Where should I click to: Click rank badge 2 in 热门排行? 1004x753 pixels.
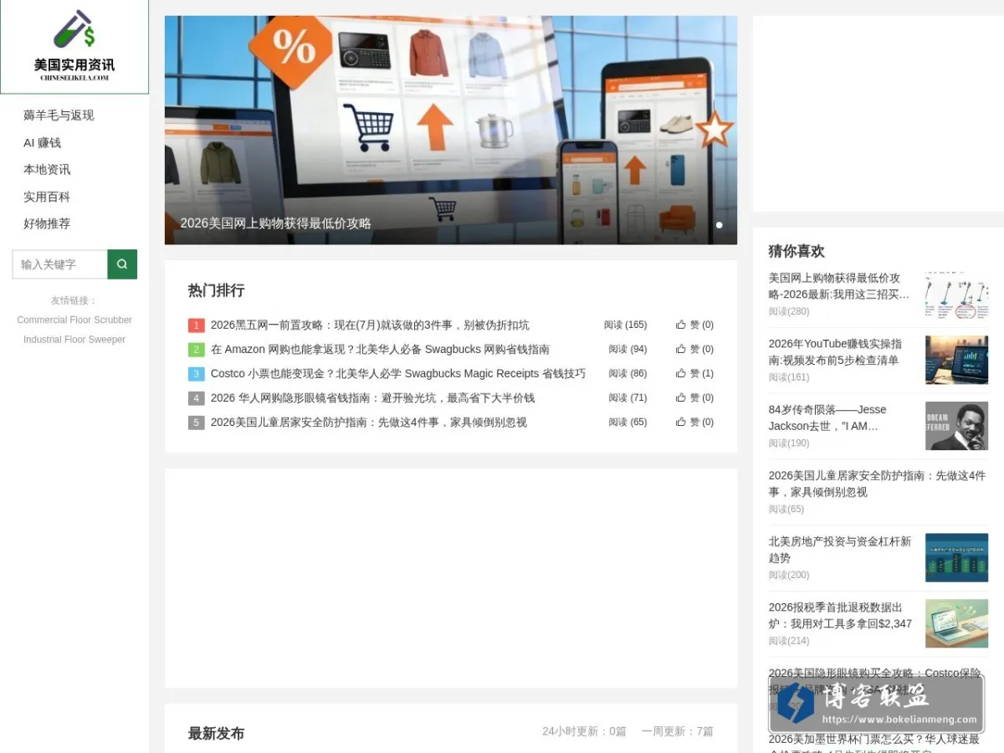[197, 350]
